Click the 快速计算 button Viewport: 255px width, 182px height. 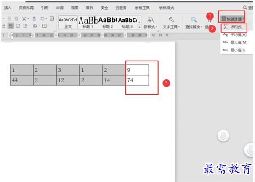[233, 19]
